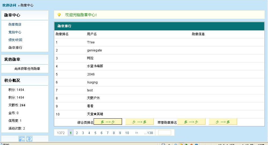The height and width of the screenshot is (145, 268).
Task: Go to page 7 of rankings
Action: [x=108, y=133]
